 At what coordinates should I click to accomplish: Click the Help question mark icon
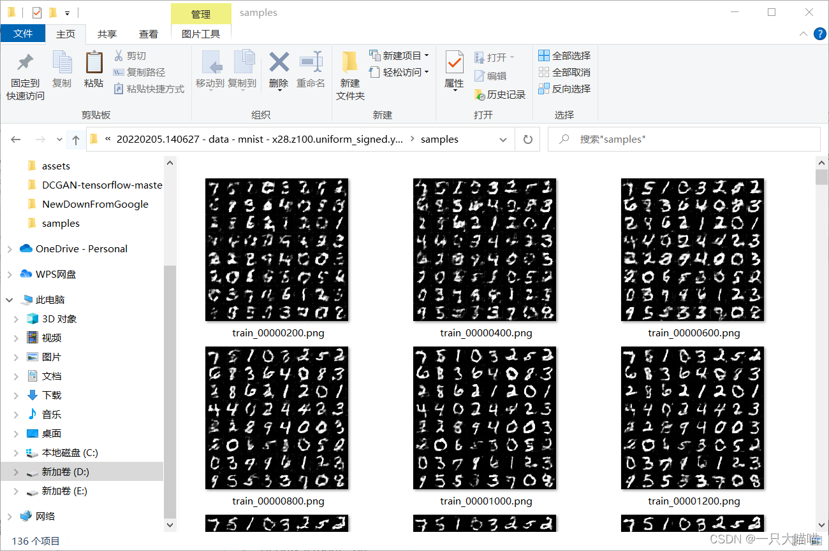[819, 34]
